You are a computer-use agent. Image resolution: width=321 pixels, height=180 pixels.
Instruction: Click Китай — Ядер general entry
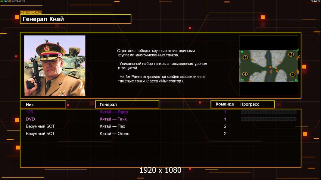[114, 112]
